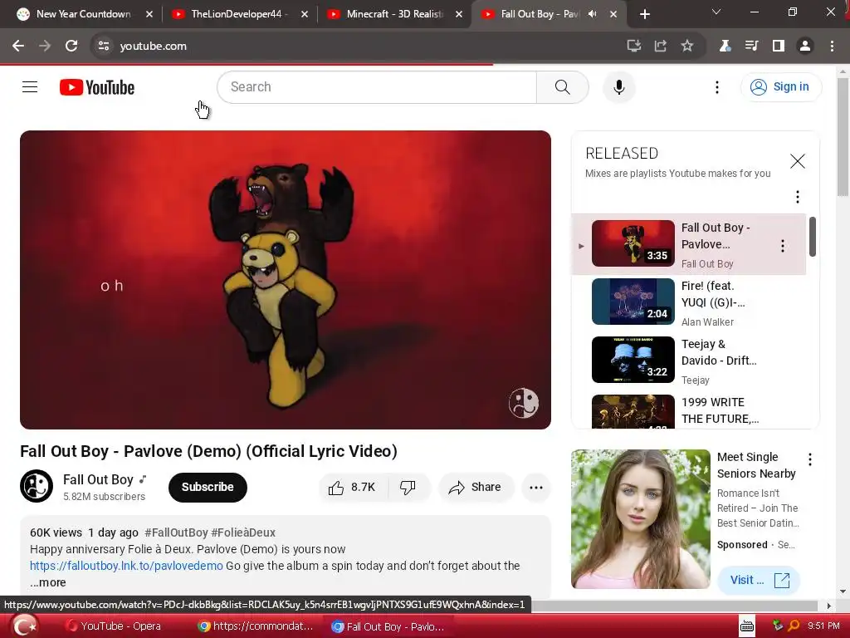Start voice search with microphone icon

click(x=618, y=86)
